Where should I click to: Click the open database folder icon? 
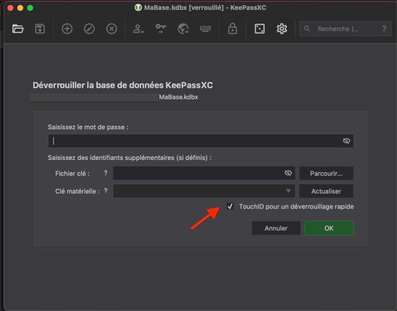(18, 29)
